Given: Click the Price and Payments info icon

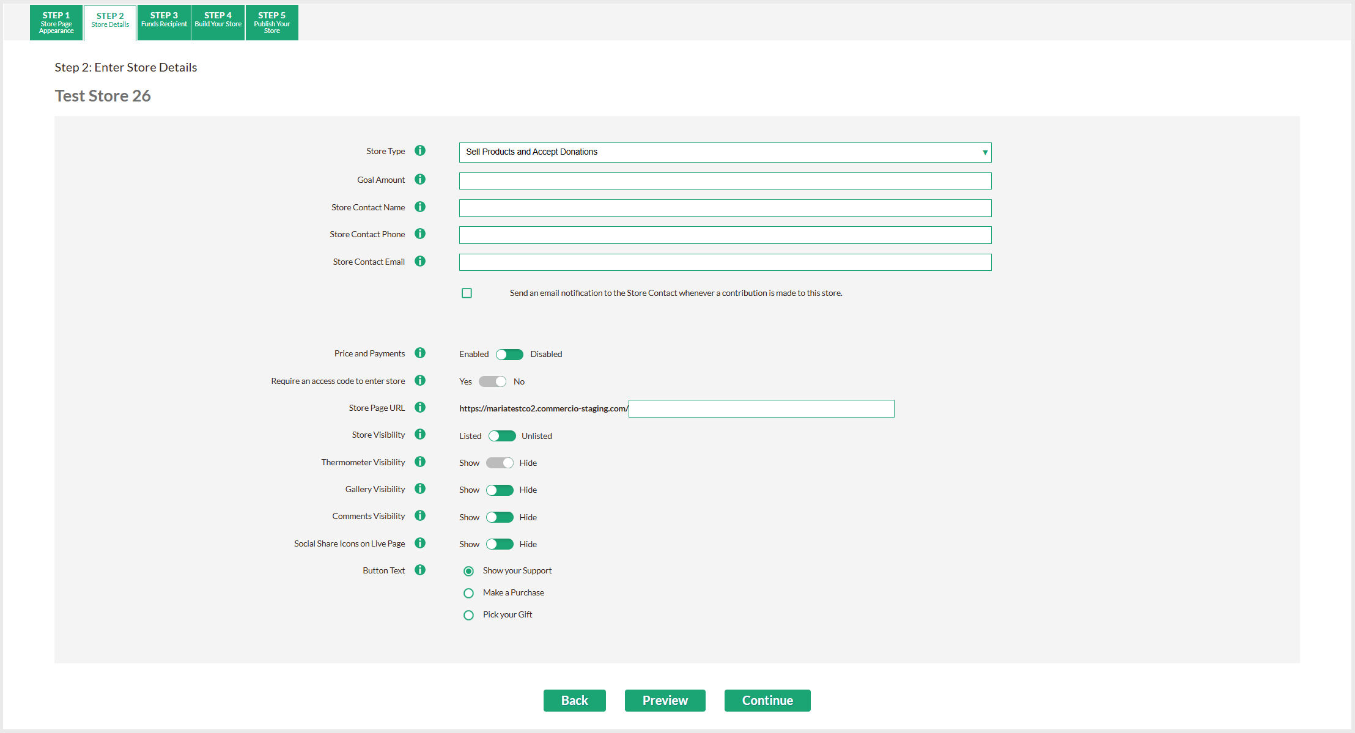Looking at the screenshot, I should point(420,353).
